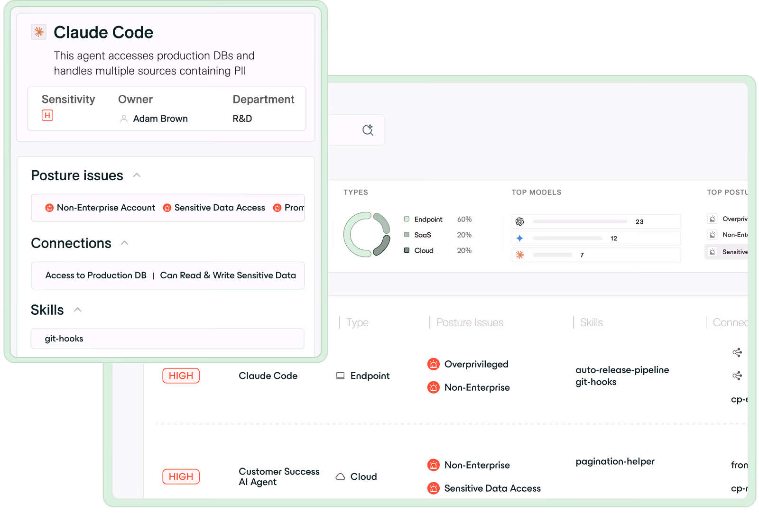
Task: Click the Cloud dark legend swatch
Action: click(x=407, y=250)
